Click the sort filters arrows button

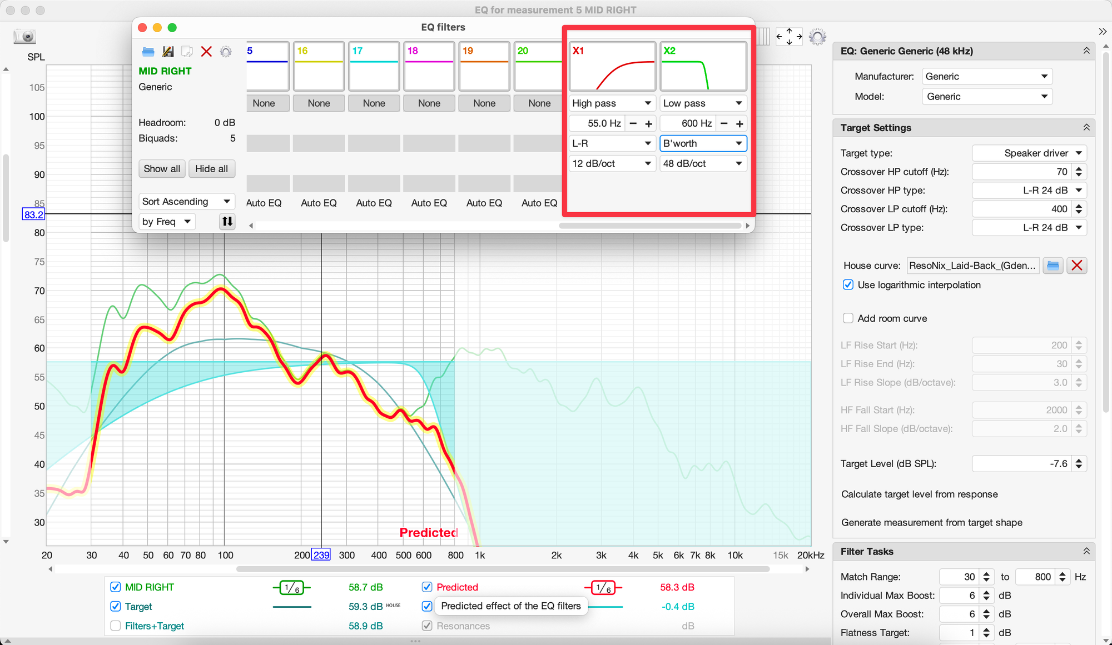[227, 222]
